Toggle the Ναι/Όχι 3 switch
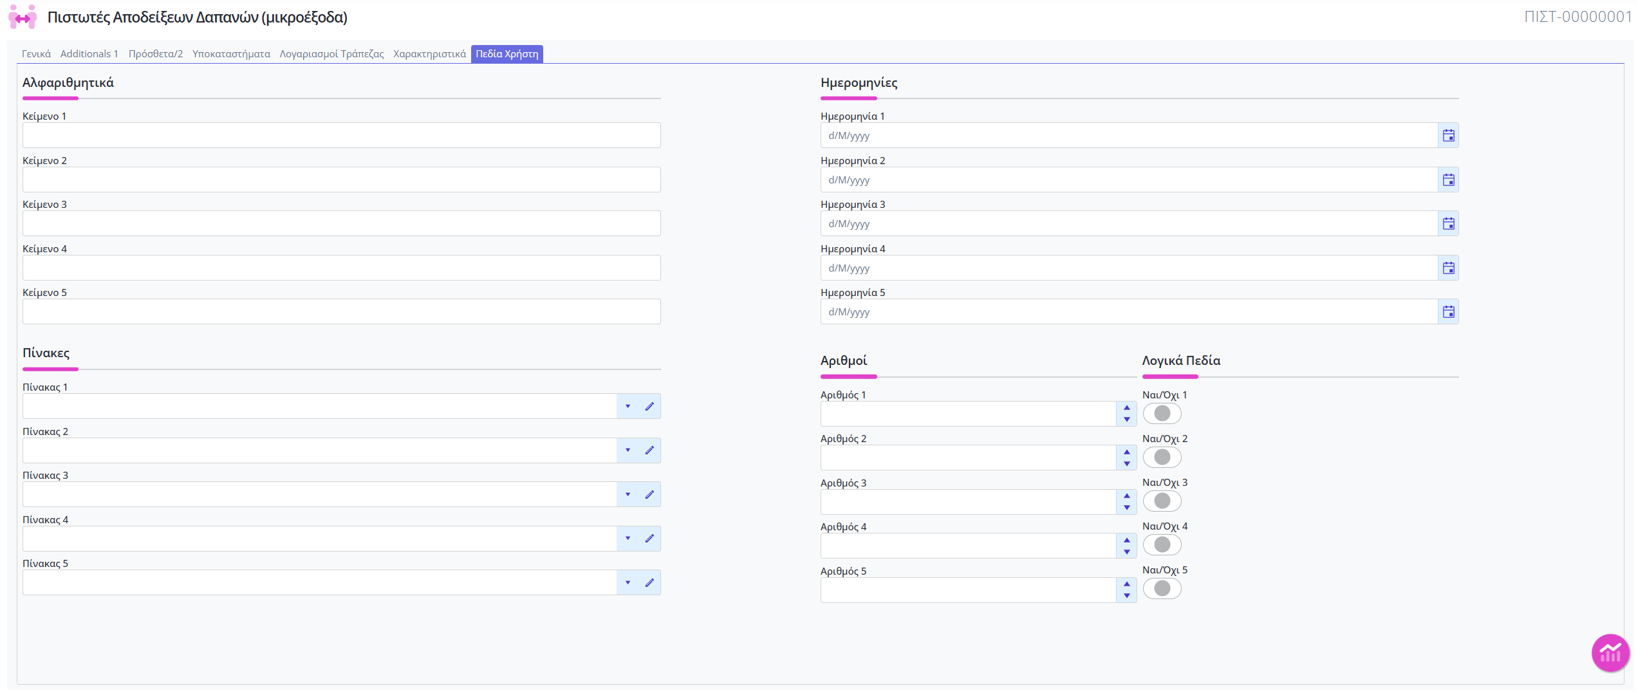Screen dimensions: 1638x695 [x=1162, y=501]
